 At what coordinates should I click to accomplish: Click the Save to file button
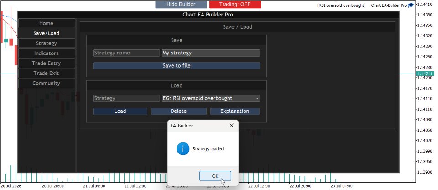tap(177, 66)
